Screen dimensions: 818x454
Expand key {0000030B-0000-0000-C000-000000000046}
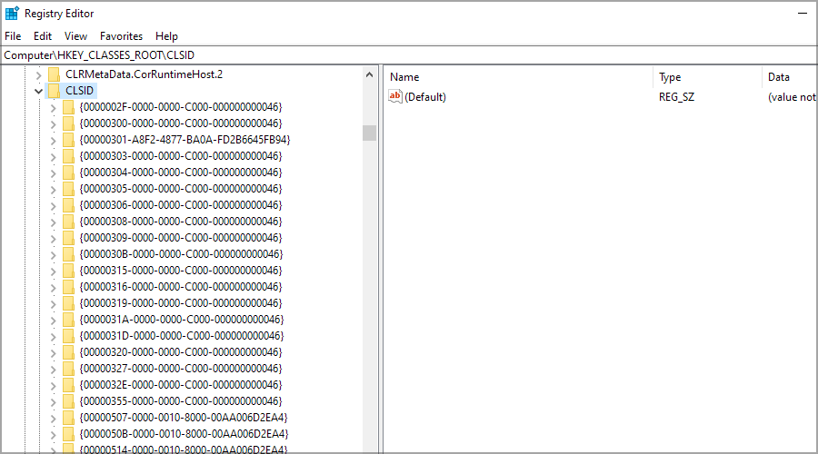tap(53, 254)
